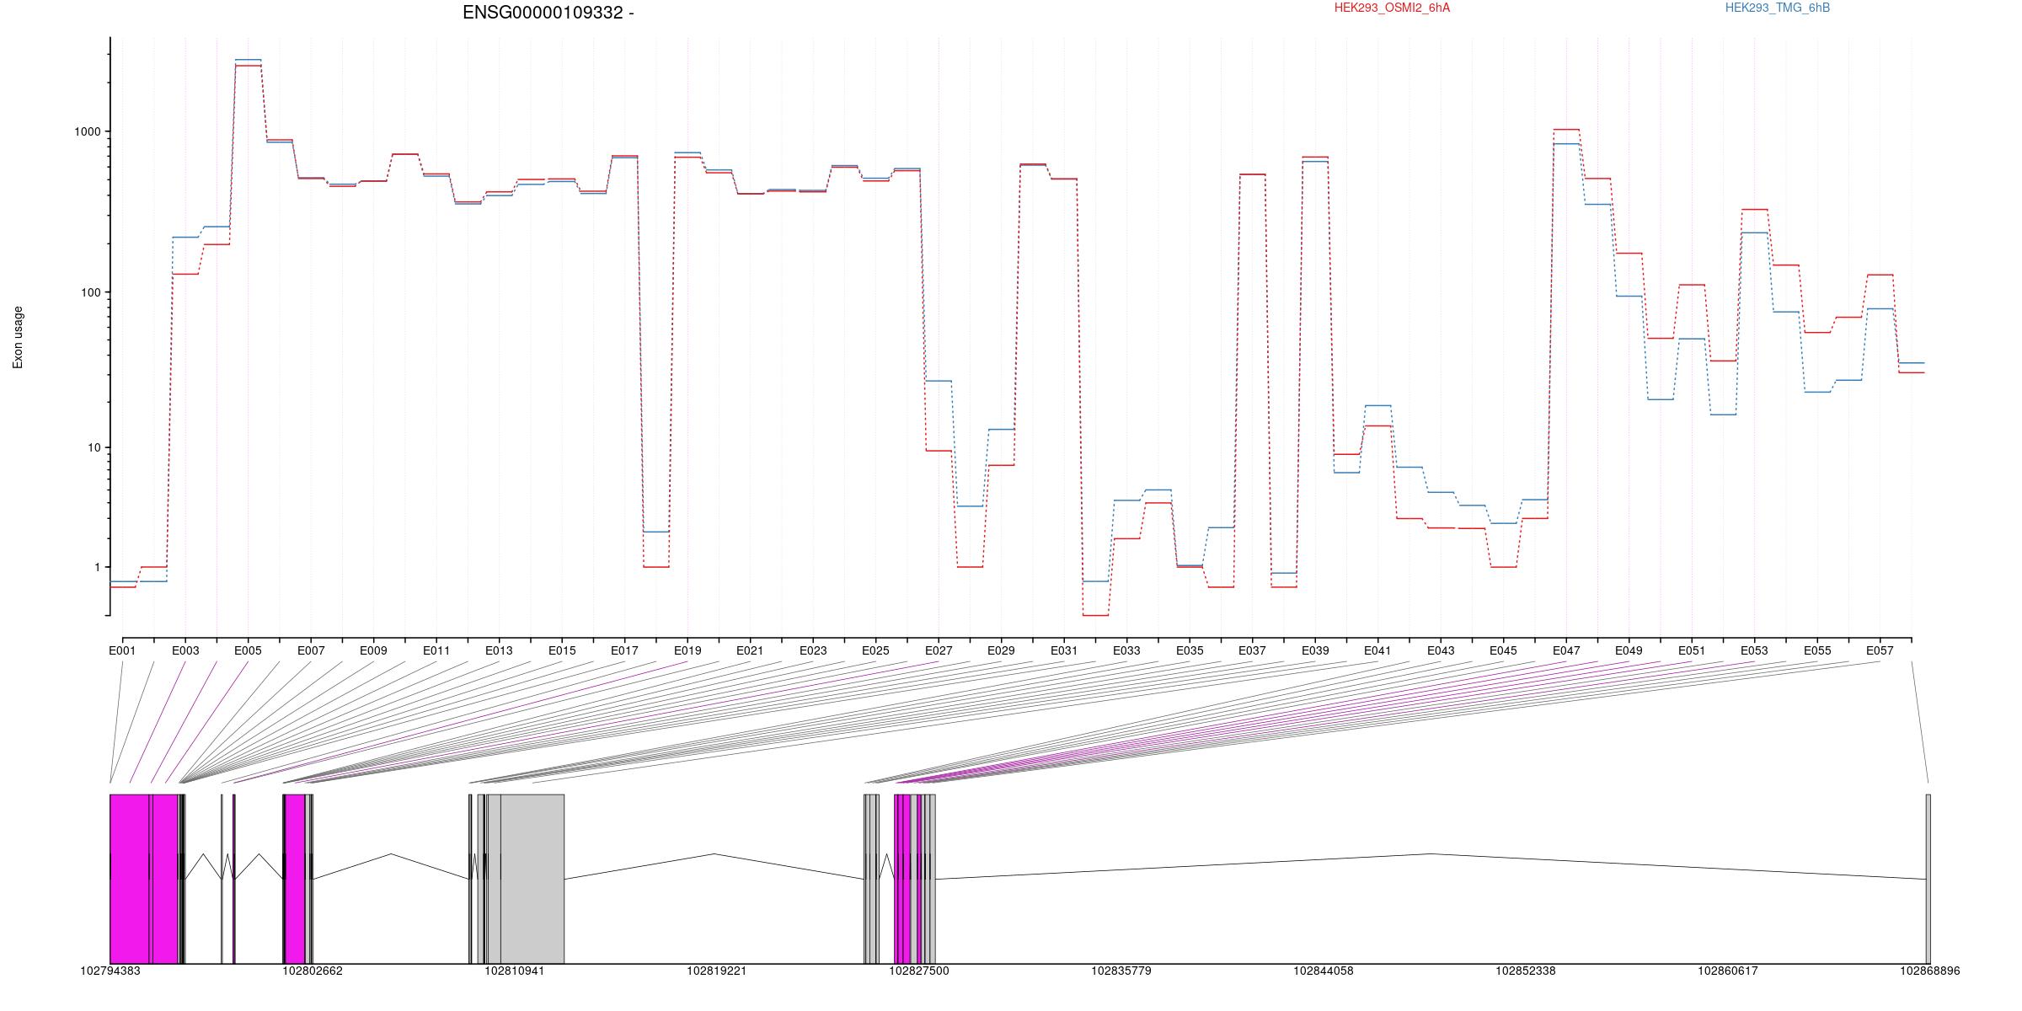Click the magenta exon block near 102802662
Viewport: 2022px width, 1011px height.
click(x=295, y=879)
